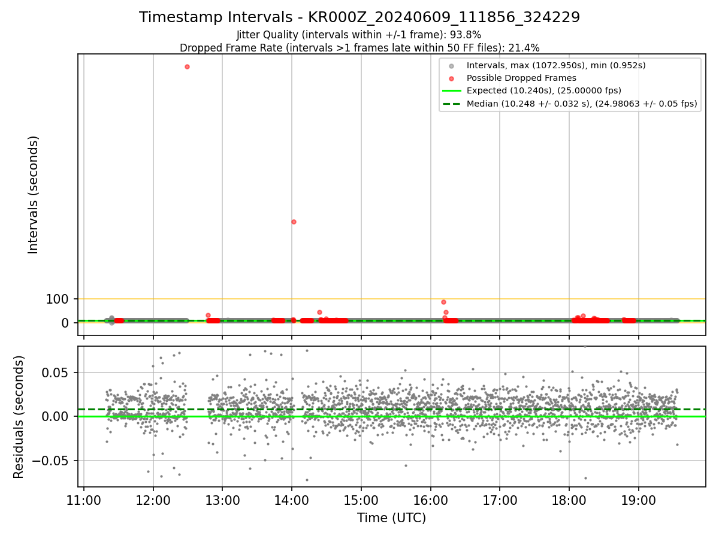Screen dimensions: 719x539
Task: Click the legend entry 'Intervals, max (1072.950s), min (0.952s)'
Action: [556, 65]
